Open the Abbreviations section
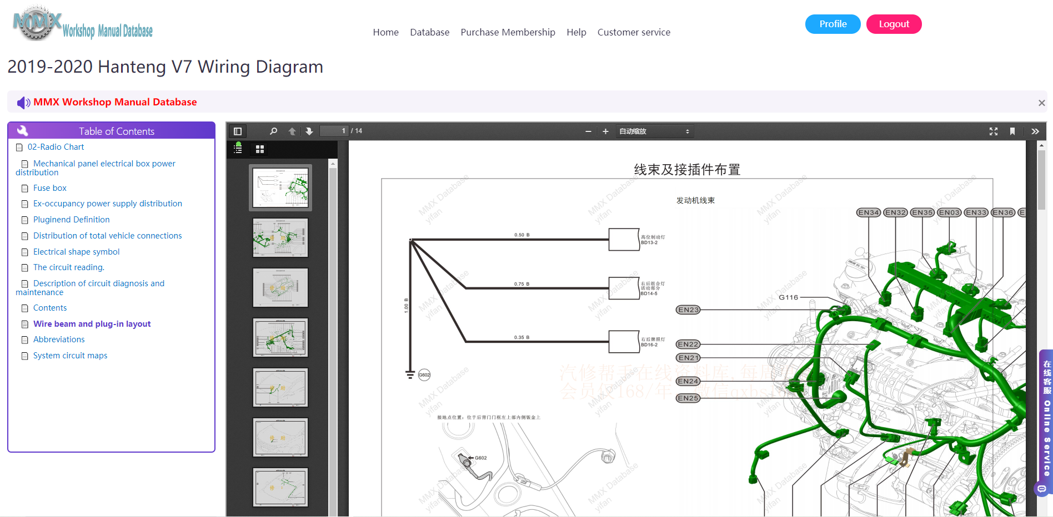 pos(59,339)
